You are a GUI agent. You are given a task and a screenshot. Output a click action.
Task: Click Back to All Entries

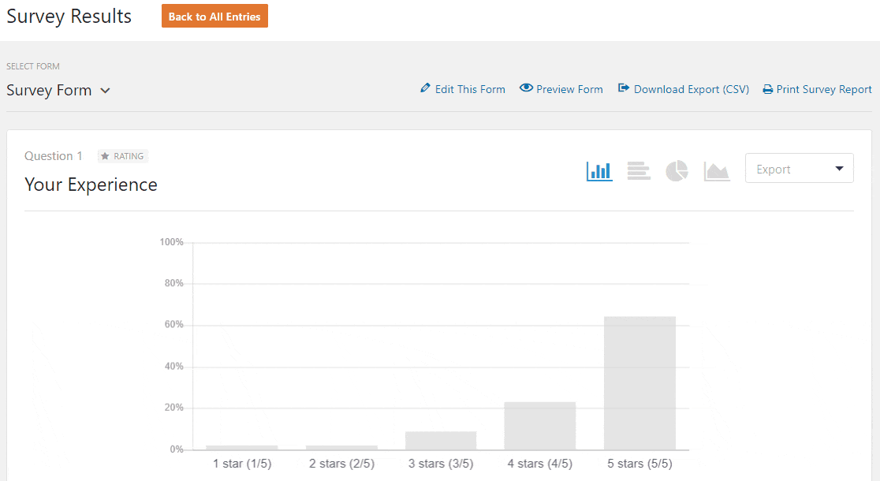(214, 15)
